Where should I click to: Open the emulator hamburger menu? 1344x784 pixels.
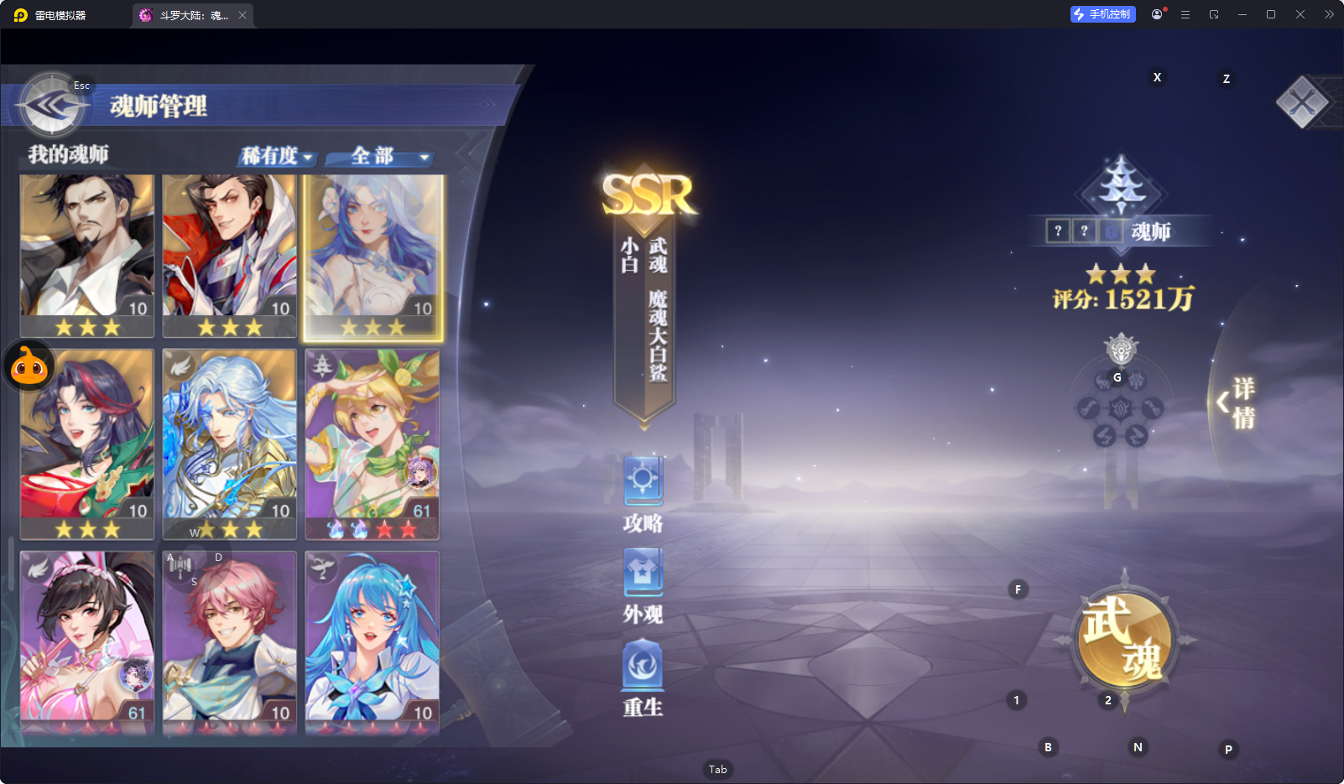click(x=1185, y=14)
